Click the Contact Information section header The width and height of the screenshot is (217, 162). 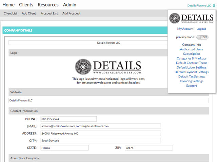point(108,111)
